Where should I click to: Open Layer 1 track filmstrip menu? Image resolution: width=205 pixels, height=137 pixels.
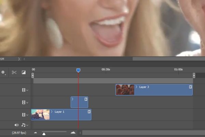point(25,115)
